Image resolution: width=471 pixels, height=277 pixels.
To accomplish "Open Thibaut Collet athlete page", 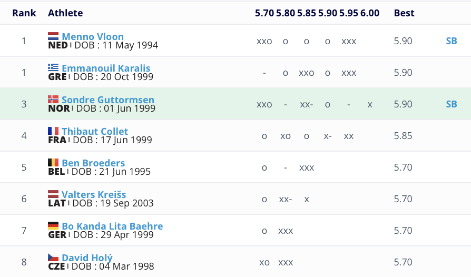I will 95,131.
